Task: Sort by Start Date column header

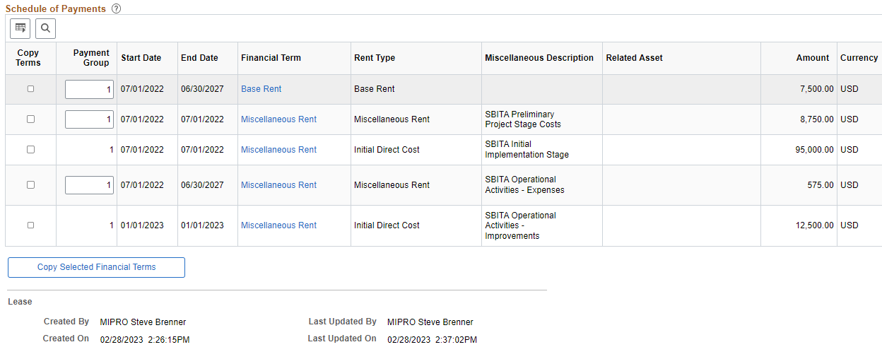Action: [x=141, y=58]
